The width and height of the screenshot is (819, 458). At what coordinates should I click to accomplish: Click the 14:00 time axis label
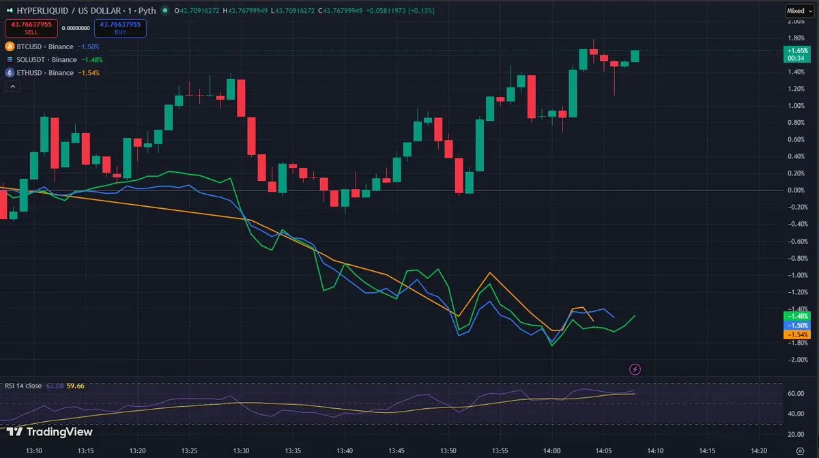[552, 450]
